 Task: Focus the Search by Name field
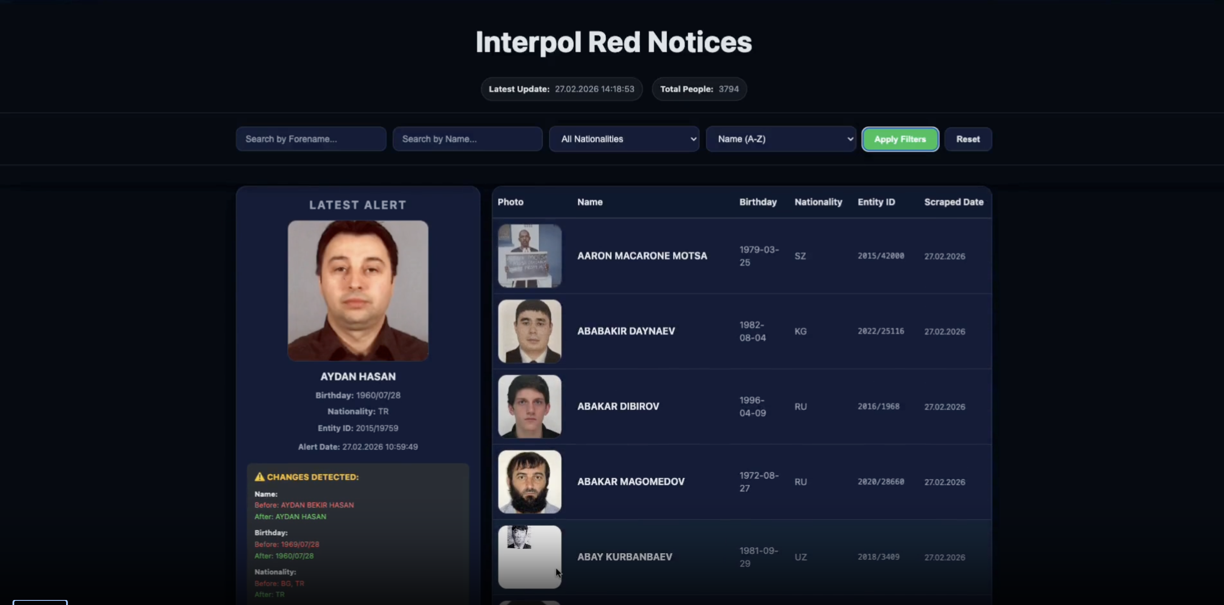(468, 139)
